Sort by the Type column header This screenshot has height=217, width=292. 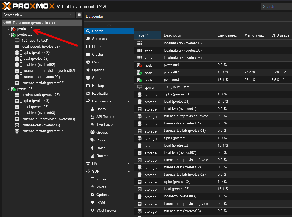[x=148, y=35]
